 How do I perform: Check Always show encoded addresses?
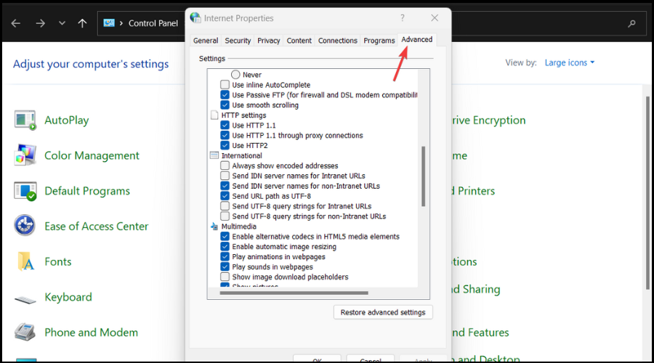(x=225, y=166)
